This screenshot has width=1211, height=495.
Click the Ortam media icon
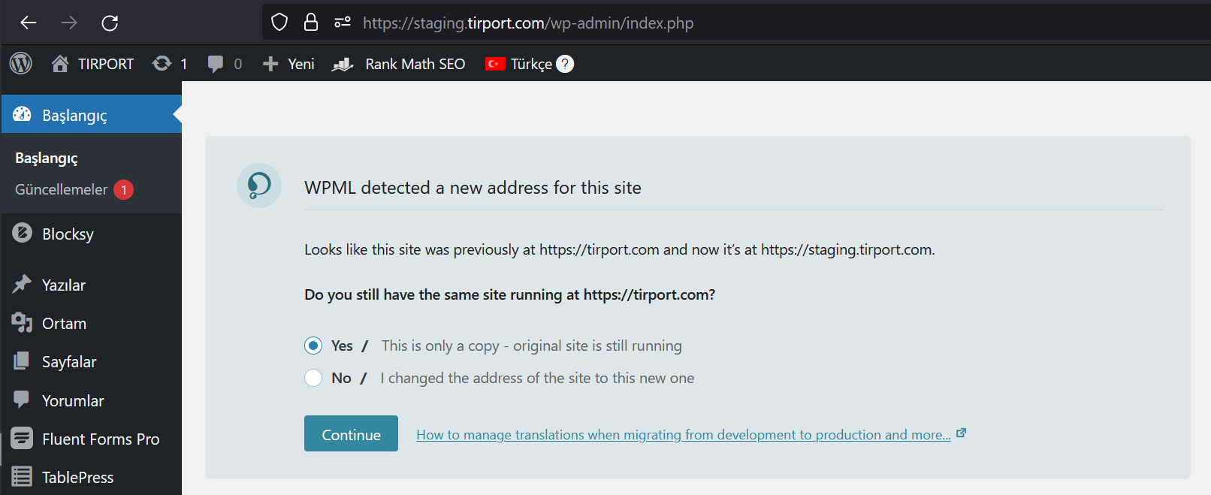click(22, 322)
